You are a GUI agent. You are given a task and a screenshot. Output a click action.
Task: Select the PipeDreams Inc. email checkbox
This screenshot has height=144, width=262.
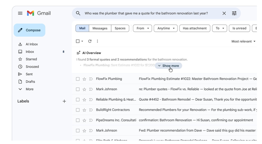pos(78,120)
